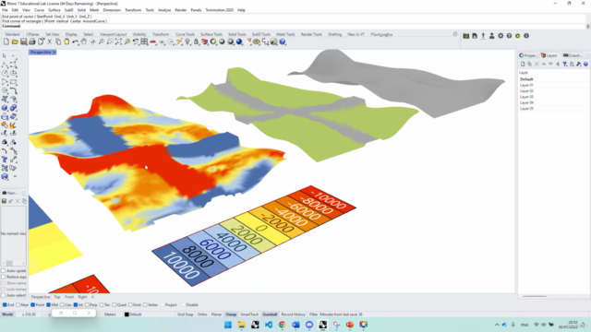Open the Twinmotion 2020 menu
The height and width of the screenshot is (332, 591).
[x=220, y=10]
